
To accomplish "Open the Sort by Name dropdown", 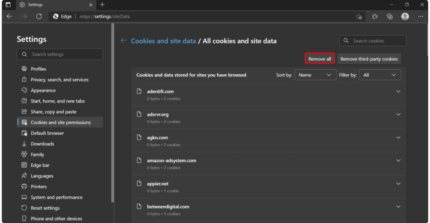I will coord(315,75).
